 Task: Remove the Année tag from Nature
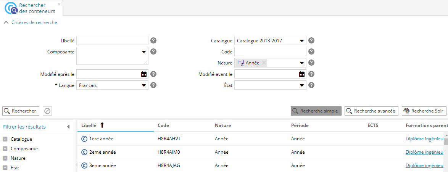coord(264,63)
